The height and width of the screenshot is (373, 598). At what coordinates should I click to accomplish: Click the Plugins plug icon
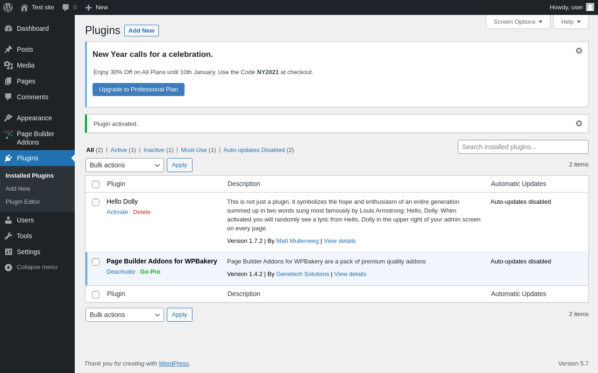[8, 158]
